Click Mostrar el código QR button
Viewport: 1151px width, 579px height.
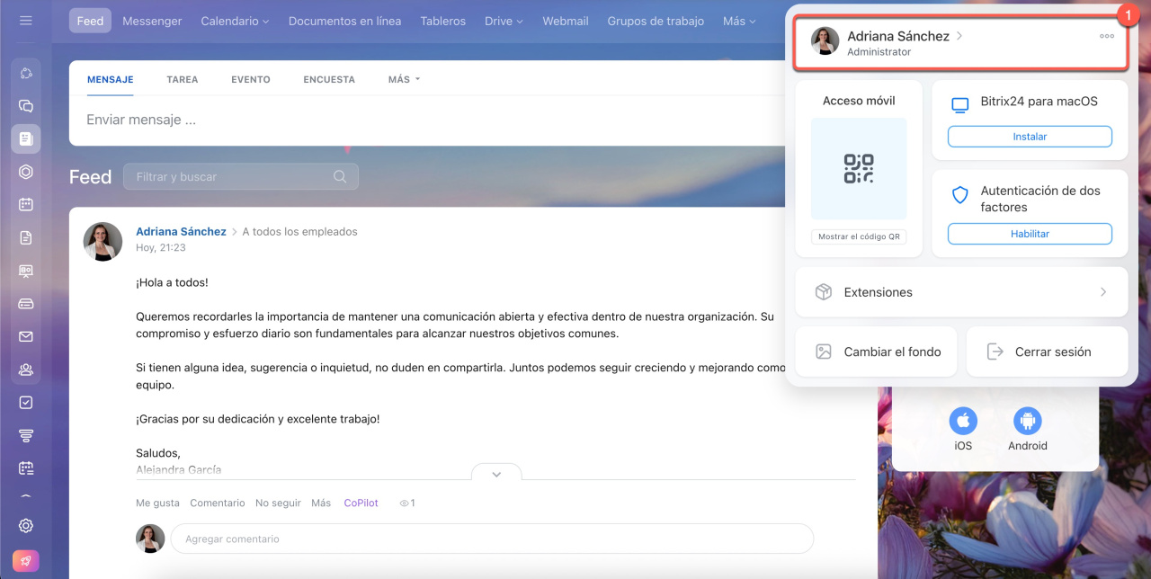[858, 237]
